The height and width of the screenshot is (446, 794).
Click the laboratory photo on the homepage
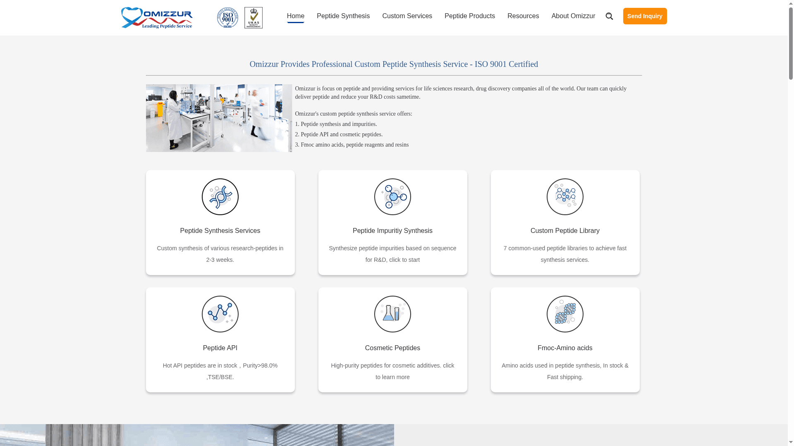click(219, 118)
